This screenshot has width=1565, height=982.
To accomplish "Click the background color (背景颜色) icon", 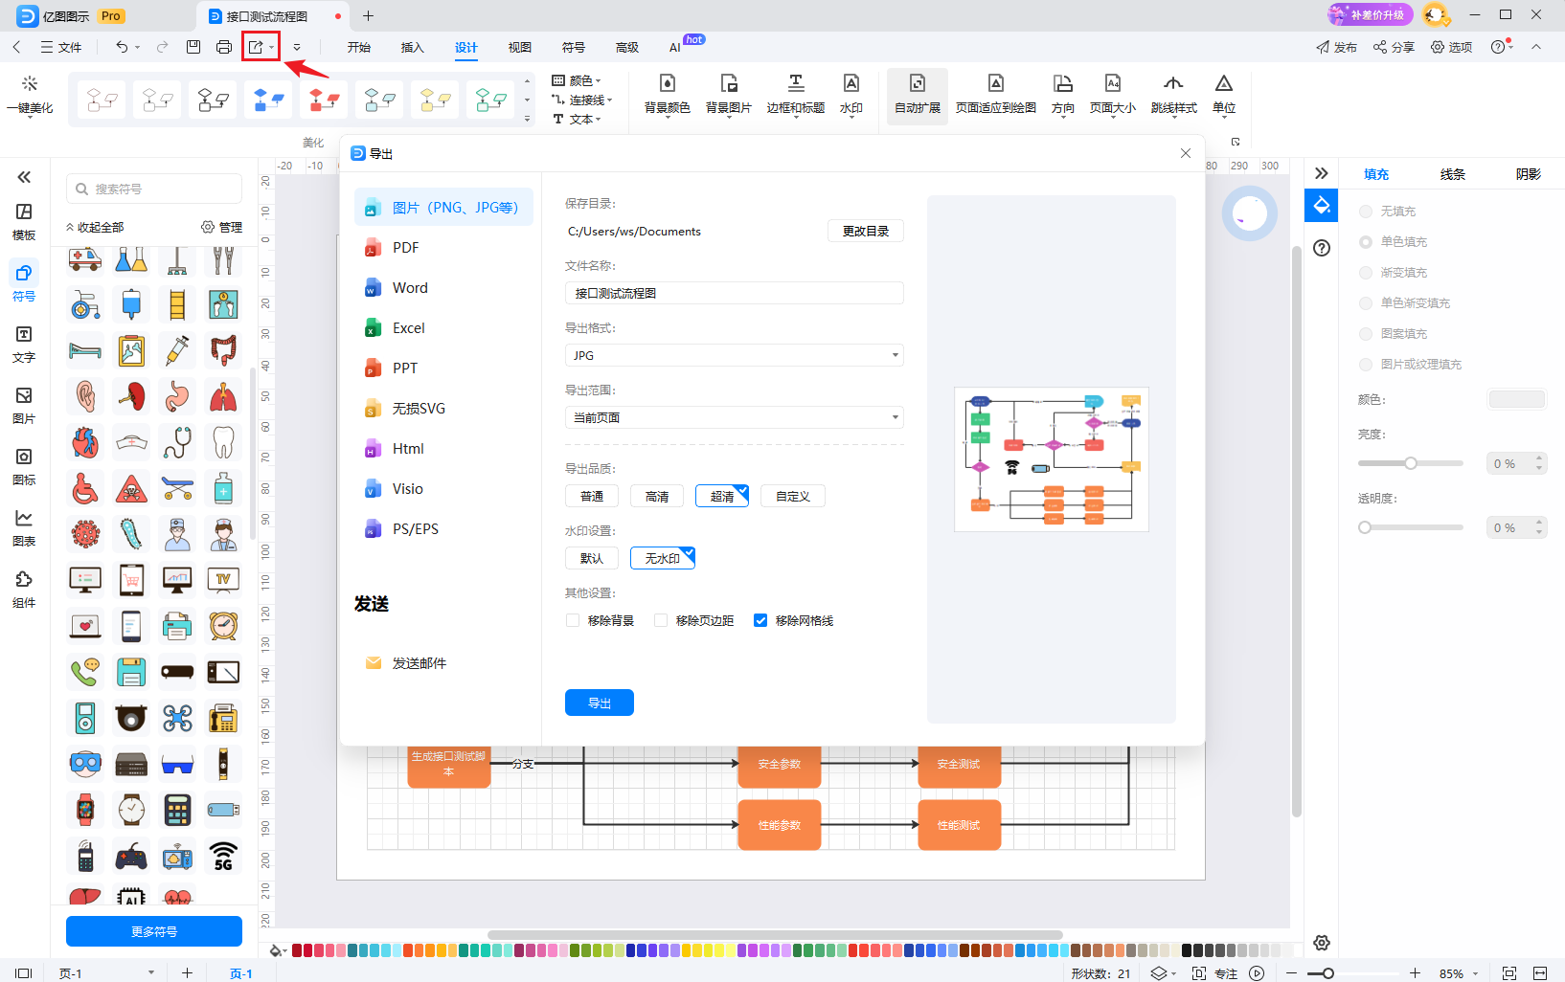I will point(668,94).
